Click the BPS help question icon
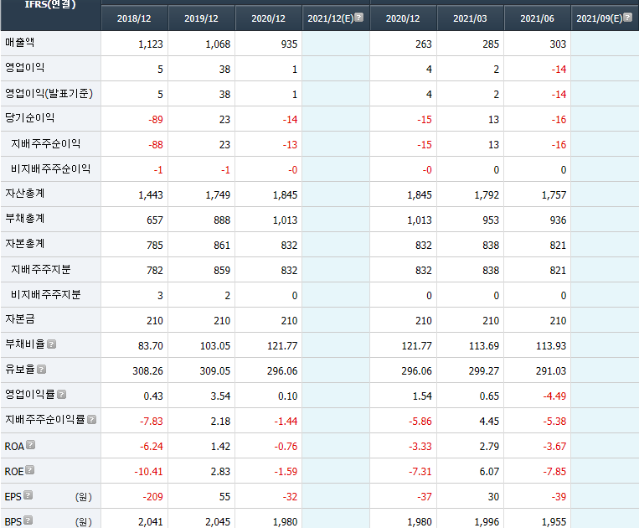The image size is (639, 528). point(28,520)
